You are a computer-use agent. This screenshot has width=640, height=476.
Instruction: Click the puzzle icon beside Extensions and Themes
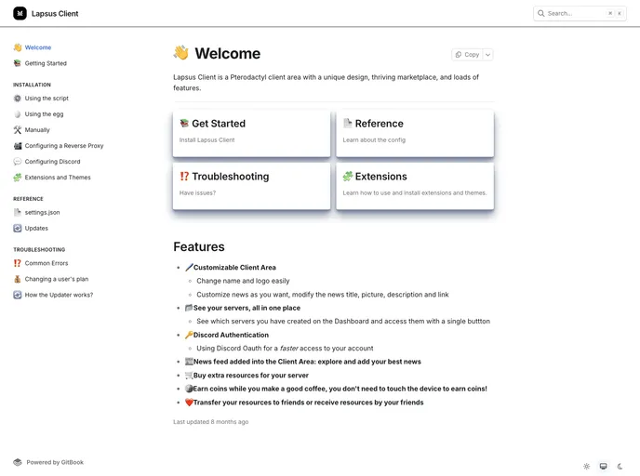17,178
